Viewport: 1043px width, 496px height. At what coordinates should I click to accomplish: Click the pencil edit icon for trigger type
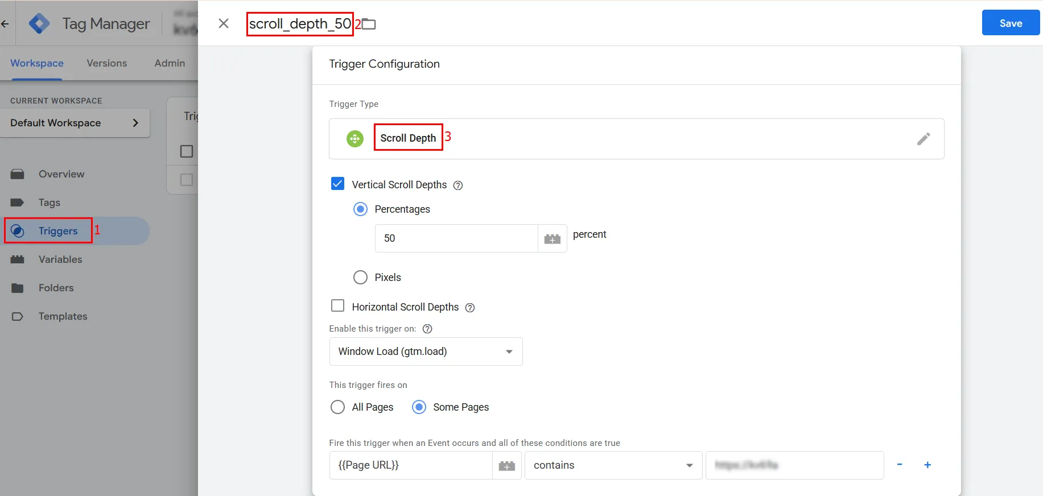tap(924, 139)
